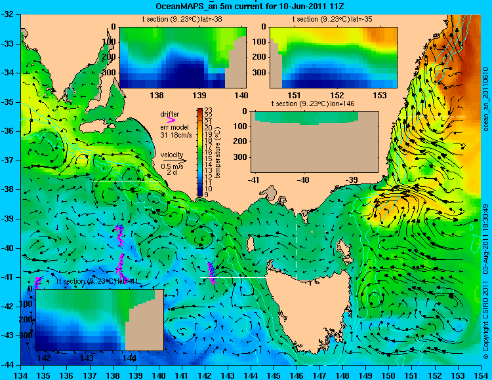This screenshot has height=380, width=492.
Task: Click the 'err model' legend text
Action: point(174,127)
